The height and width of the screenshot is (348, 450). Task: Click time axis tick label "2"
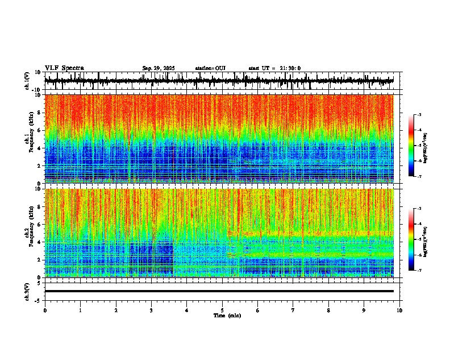click(x=116, y=310)
